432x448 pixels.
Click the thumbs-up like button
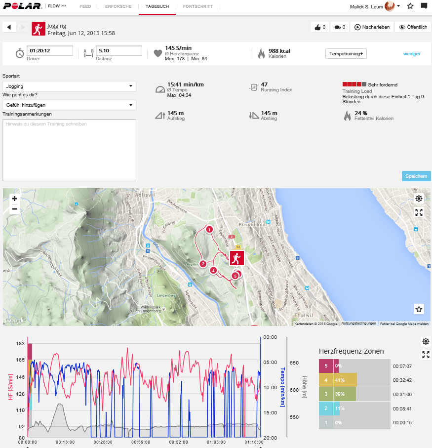click(319, 27)
